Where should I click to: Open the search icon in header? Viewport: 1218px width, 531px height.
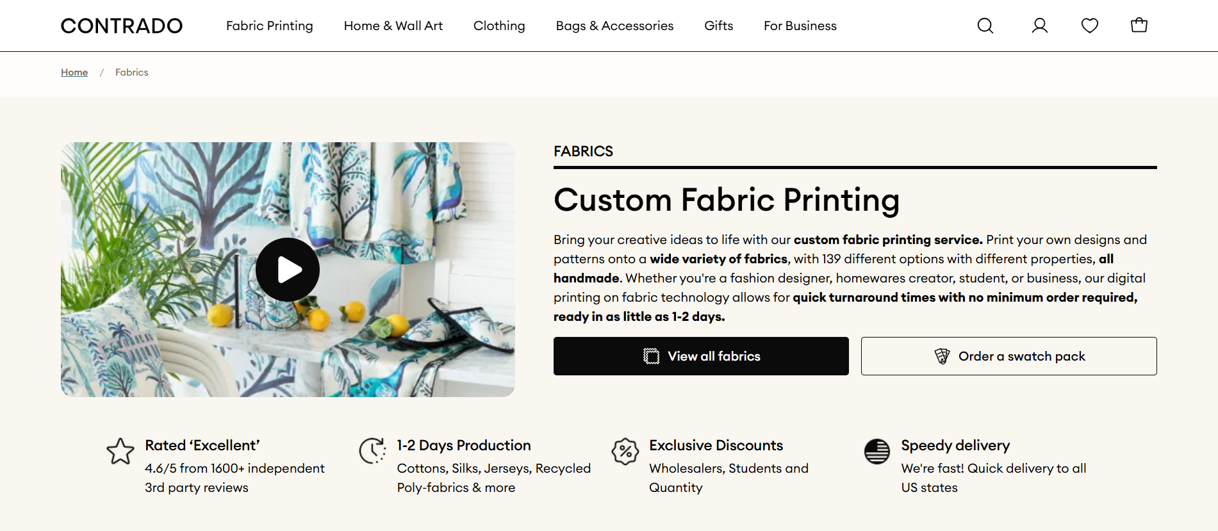click(985, 26)
